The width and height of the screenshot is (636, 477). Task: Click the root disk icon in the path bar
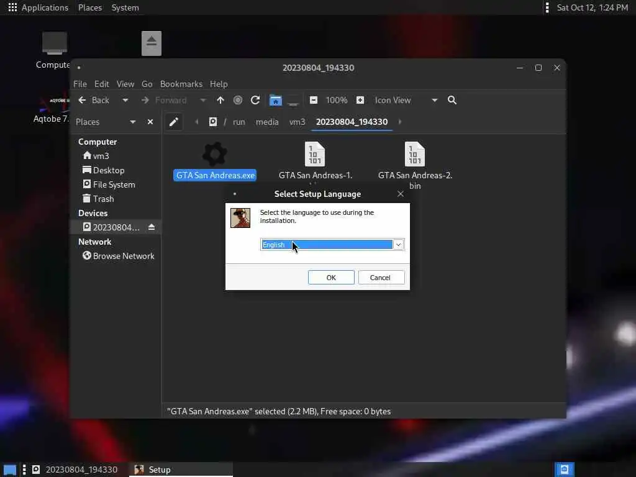(213, 122)
